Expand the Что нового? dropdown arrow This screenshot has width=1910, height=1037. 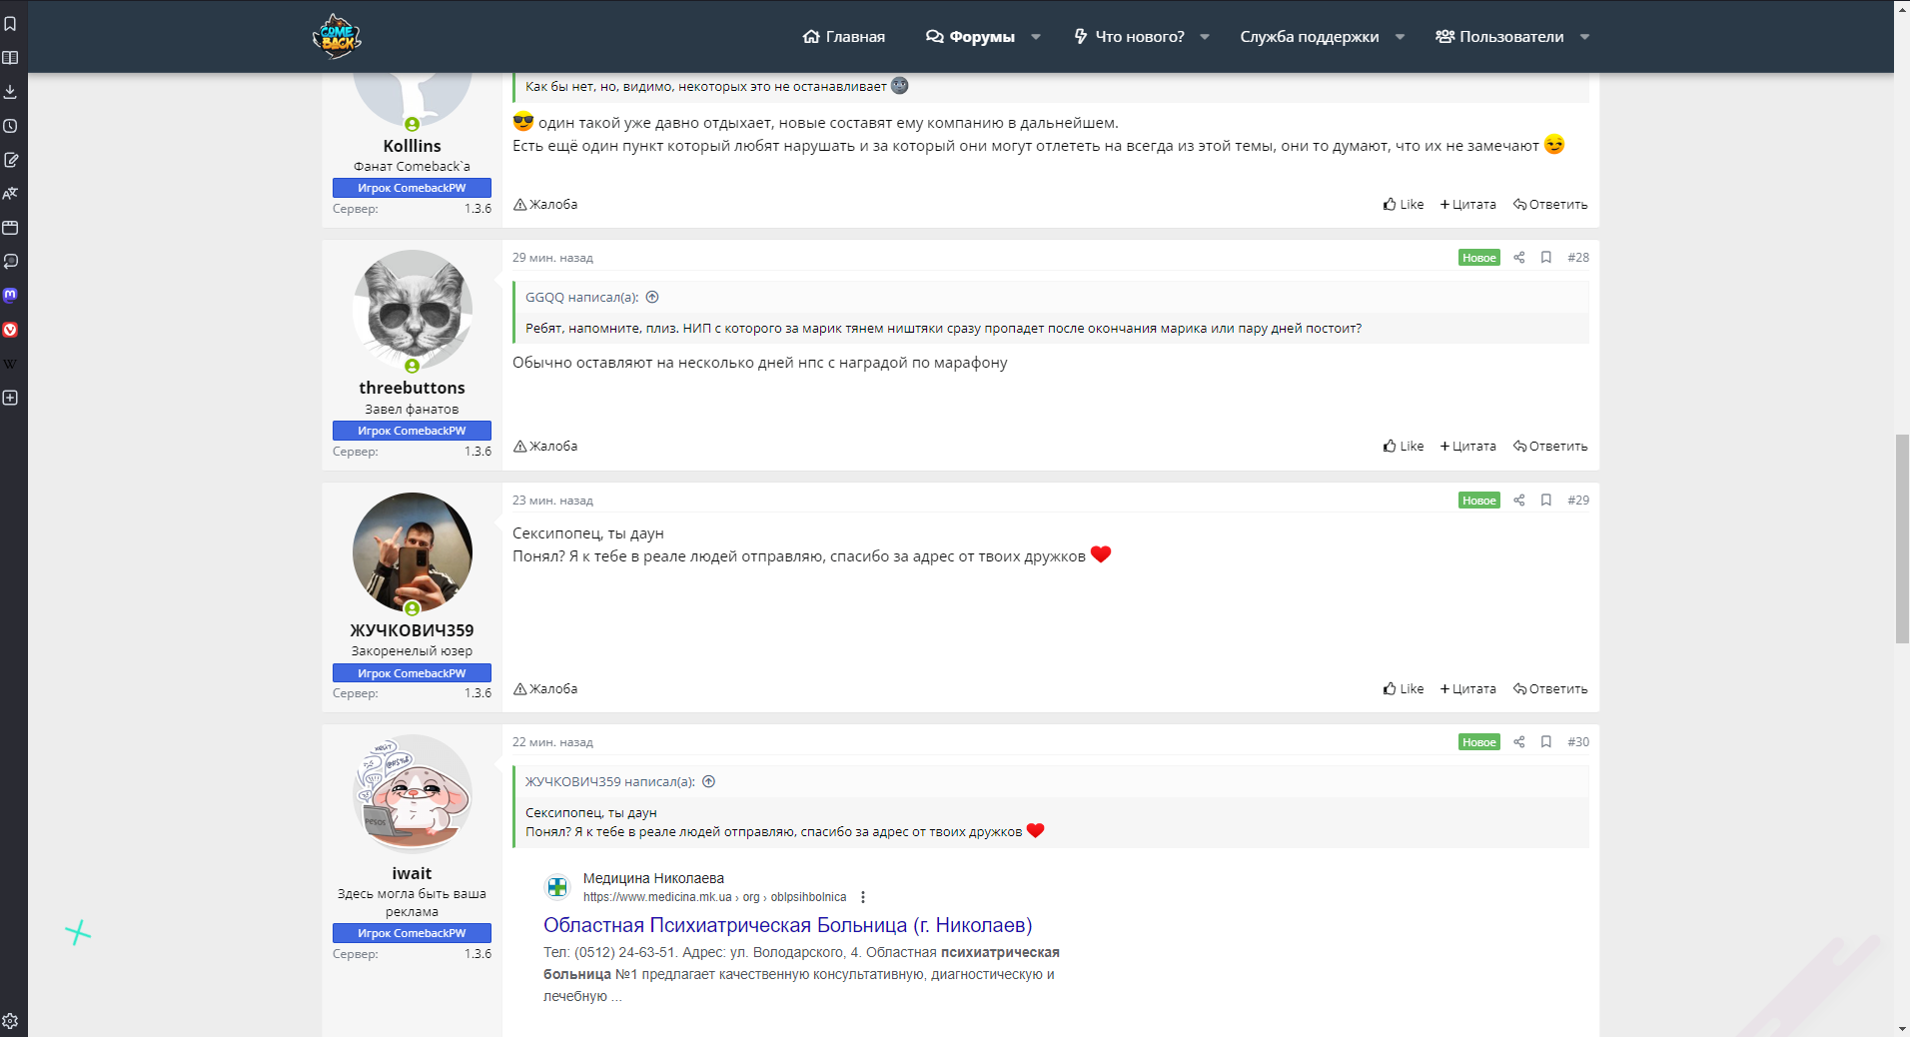tap(1205, 37)
